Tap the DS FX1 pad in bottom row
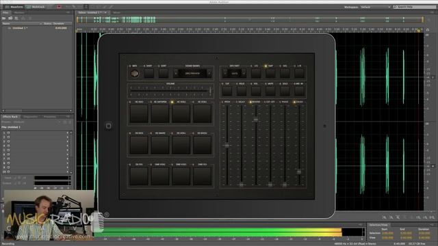The width and height of the screenshot is (438, 246). click(x=139, y=176)
